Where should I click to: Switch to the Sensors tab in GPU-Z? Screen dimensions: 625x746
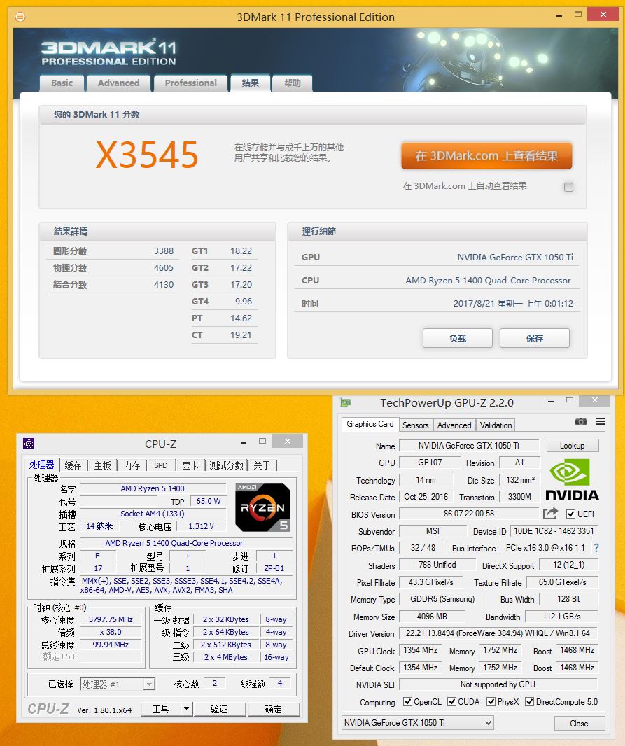(x=416, y=425)
